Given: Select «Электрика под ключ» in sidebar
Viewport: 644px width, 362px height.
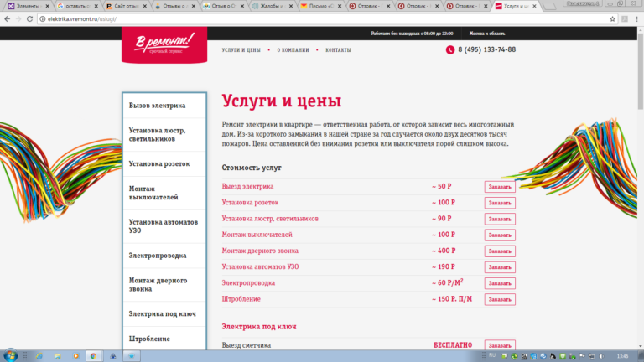Looking at the screenshot, I should [x=164, y=313].
